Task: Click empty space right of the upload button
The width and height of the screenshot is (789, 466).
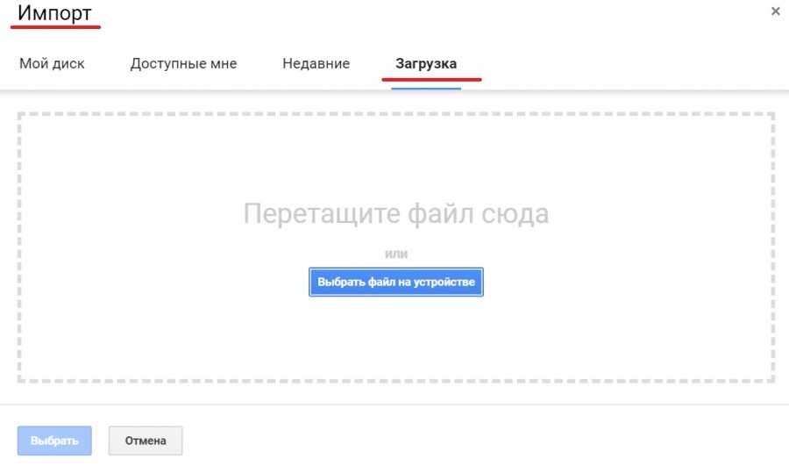Action: click(x=622, y=283)
